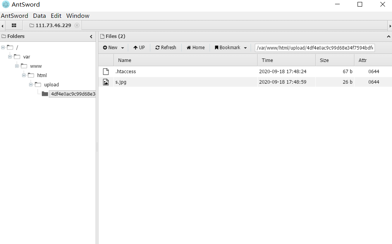Sort files by Time column
Screen dimensions: 392x244
(287, 60)
